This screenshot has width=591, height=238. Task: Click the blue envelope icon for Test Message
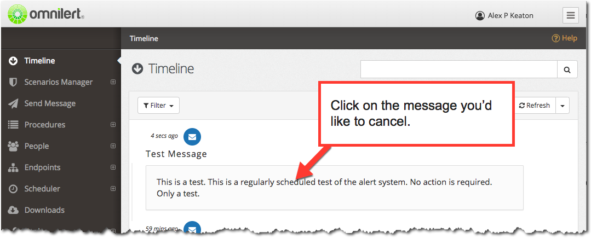point(192,137)
